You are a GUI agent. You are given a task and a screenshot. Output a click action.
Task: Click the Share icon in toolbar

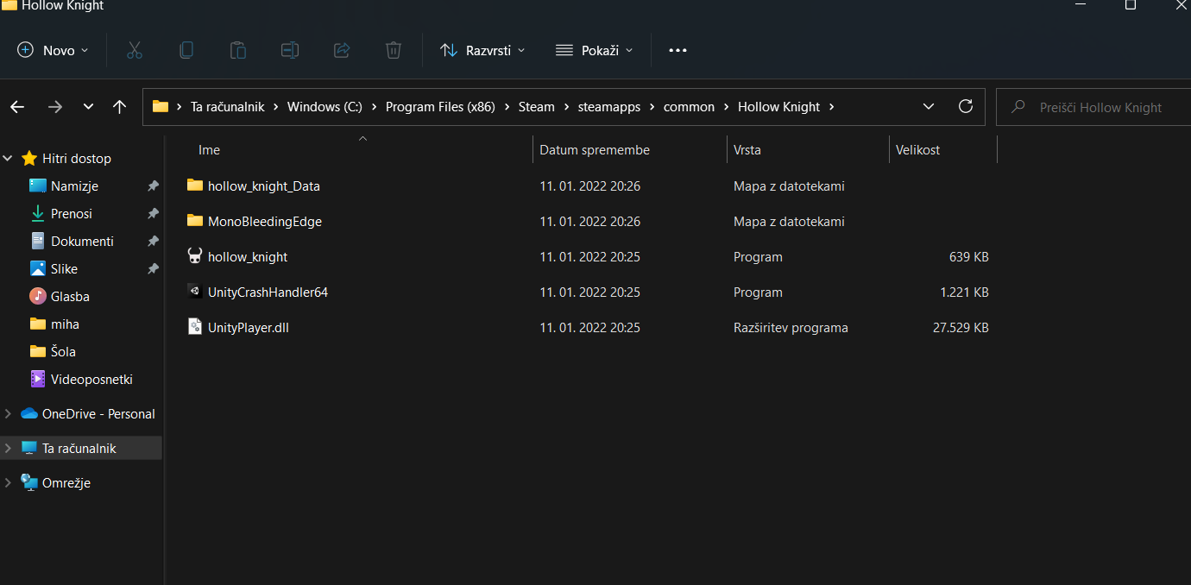[342, 50]
